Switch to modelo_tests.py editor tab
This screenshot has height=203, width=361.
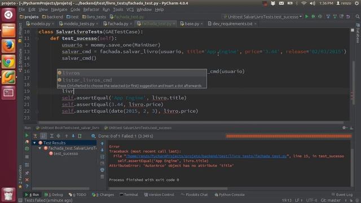point(79,24)
